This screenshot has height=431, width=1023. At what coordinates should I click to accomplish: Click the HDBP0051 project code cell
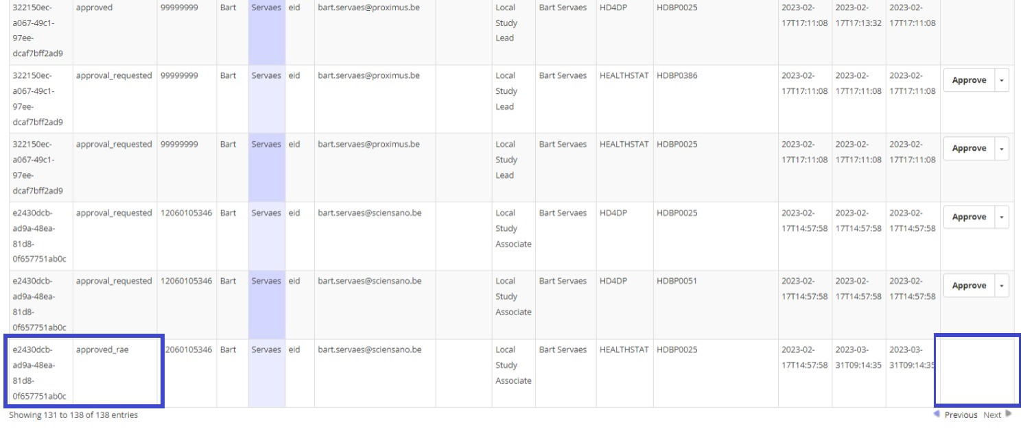pyautogui.click(x=677, y=281)
